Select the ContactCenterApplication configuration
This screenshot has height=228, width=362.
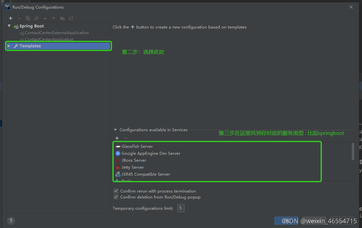pos(49,39)
